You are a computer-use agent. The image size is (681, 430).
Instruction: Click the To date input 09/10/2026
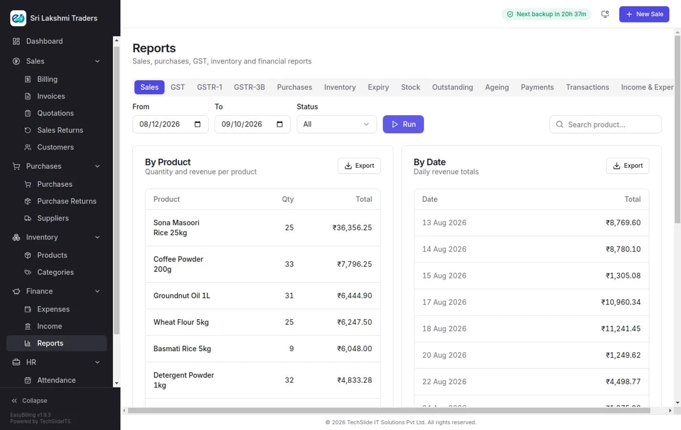(x=252, y=124)
